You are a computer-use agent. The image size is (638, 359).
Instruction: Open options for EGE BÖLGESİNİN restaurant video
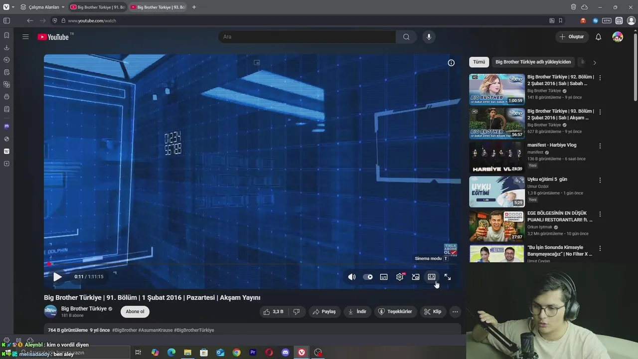[x=600, y=214]
